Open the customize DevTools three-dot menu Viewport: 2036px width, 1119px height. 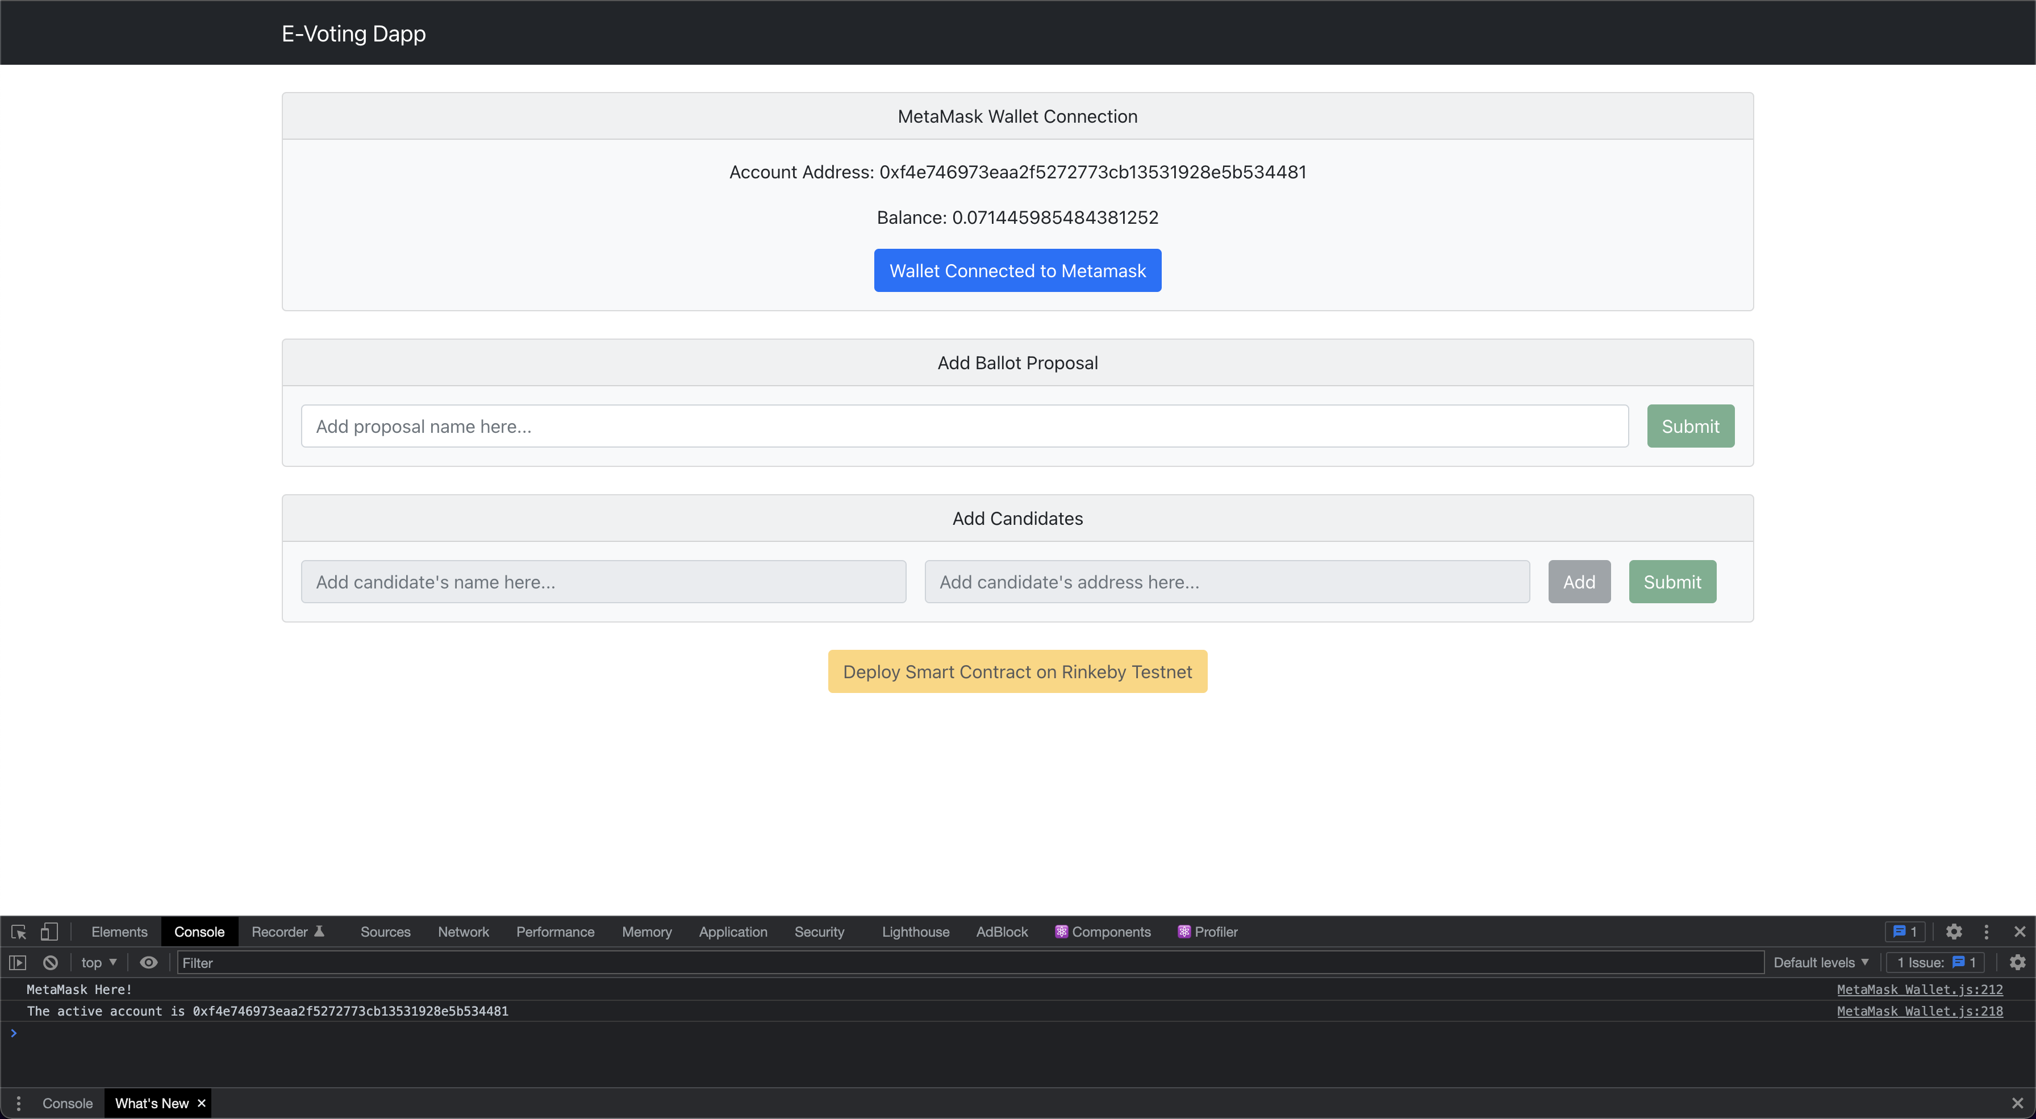(1986, 932)
